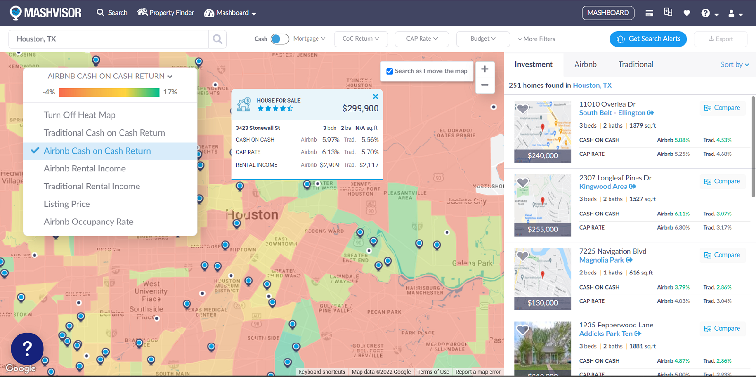Open Keyboard shortcuts on map
The height and width of the screenshot is (377, 756).
point(322,372)
